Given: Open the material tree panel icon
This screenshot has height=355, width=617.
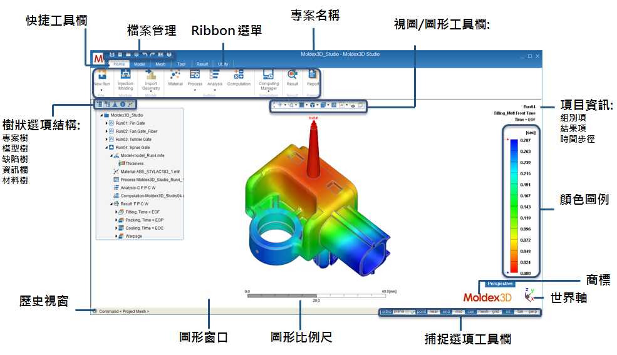Looking at the screenshot, I should coord(131,104).
